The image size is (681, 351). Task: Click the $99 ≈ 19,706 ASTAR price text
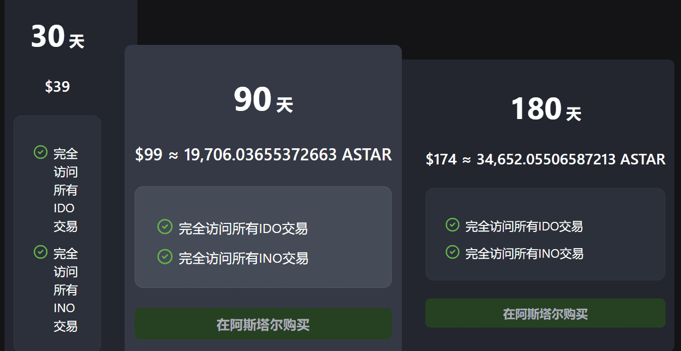coord(263,154)
